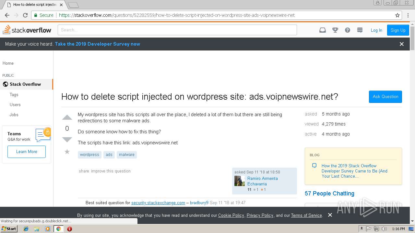View secure site info padlock
This screenshot has height=233, width=415.
36,15
